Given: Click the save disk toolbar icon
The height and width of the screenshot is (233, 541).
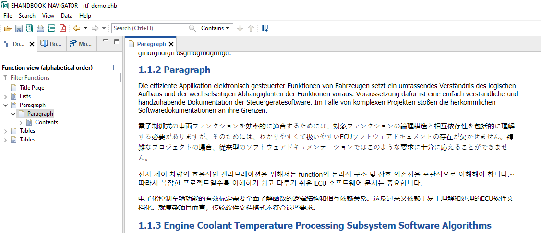Looking at the screenshot, I should [19, 28].
